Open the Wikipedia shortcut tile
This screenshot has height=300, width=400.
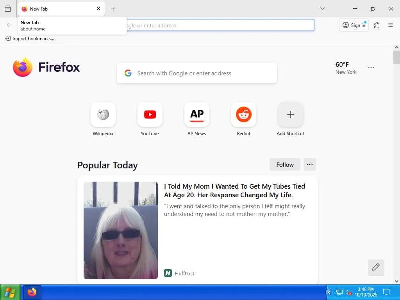[x=103, y=114]
